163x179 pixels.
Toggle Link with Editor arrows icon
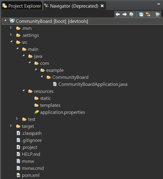click(x=148, y=14)
